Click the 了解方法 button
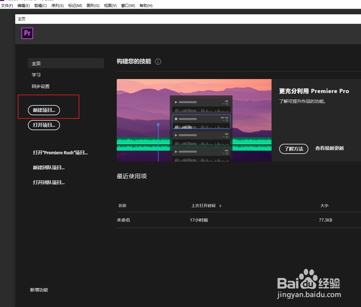361x307 pixels. click(293, 149)
